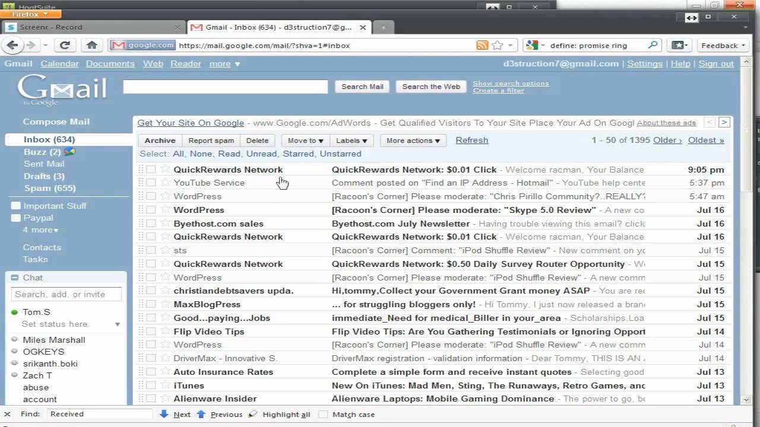
Task: Click the search magnifier in the browser search box
Action: (x=653, y=45)
